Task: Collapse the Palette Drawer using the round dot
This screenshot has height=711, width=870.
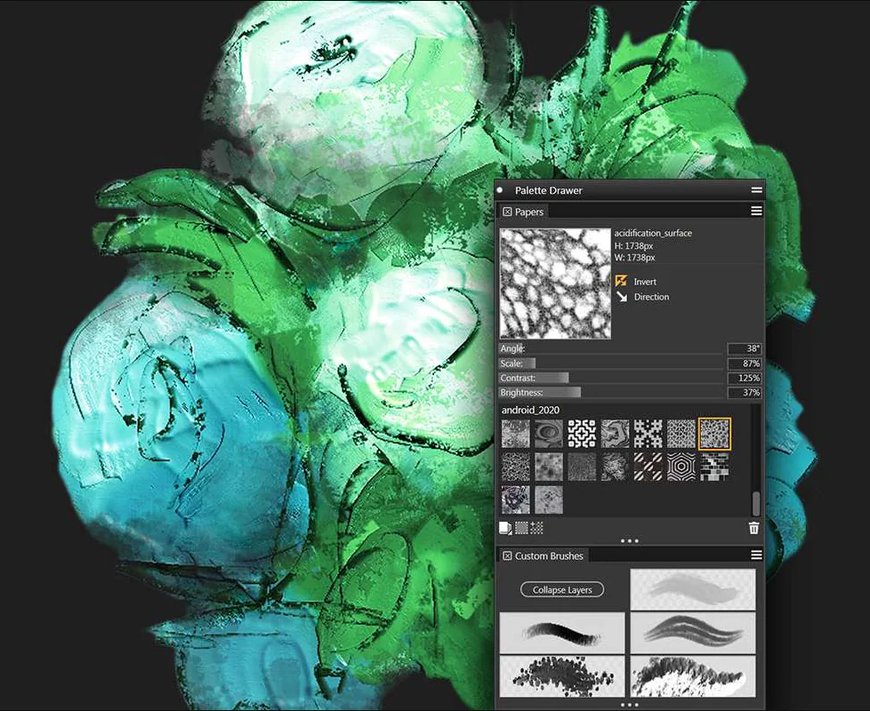Action: (x=500, y=189)
